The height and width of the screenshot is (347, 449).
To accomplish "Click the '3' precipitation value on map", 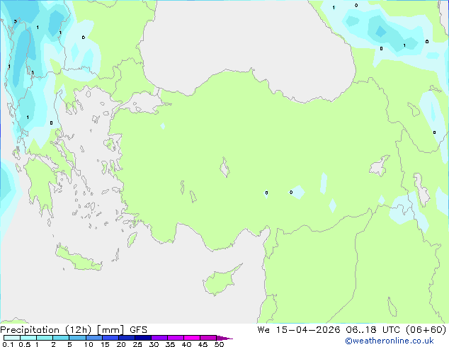I will [x=15, y=21].
